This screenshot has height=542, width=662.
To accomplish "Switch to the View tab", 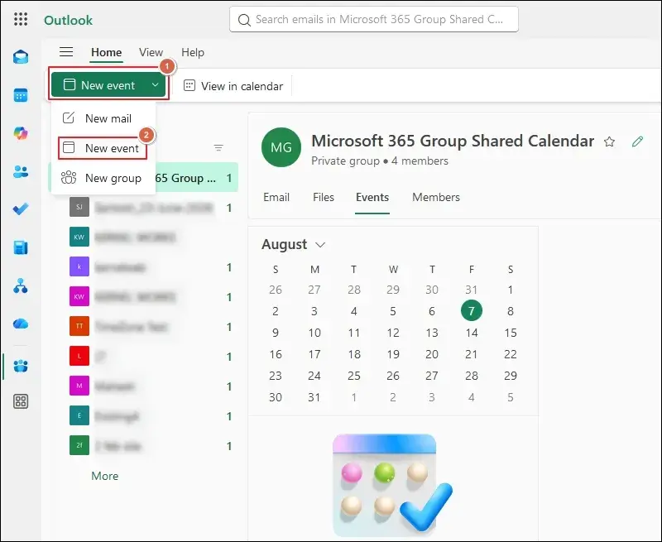I will click(151, 52).
